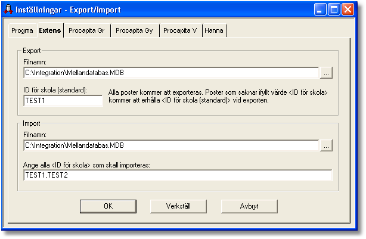Apply settings with Verkställ button
Screen dimensions: 366x239
coord(178,206)
